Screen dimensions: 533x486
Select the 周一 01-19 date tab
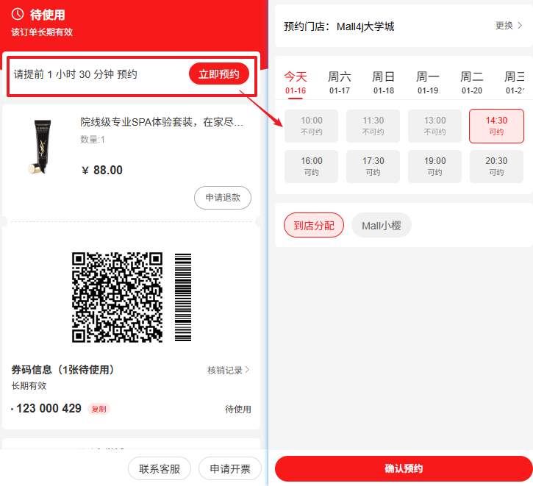[428, 82]
